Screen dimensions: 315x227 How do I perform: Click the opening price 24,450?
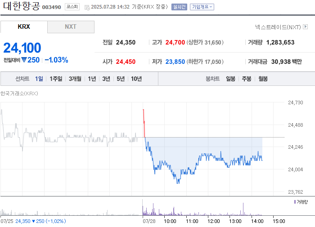click(x=126, y=62)
